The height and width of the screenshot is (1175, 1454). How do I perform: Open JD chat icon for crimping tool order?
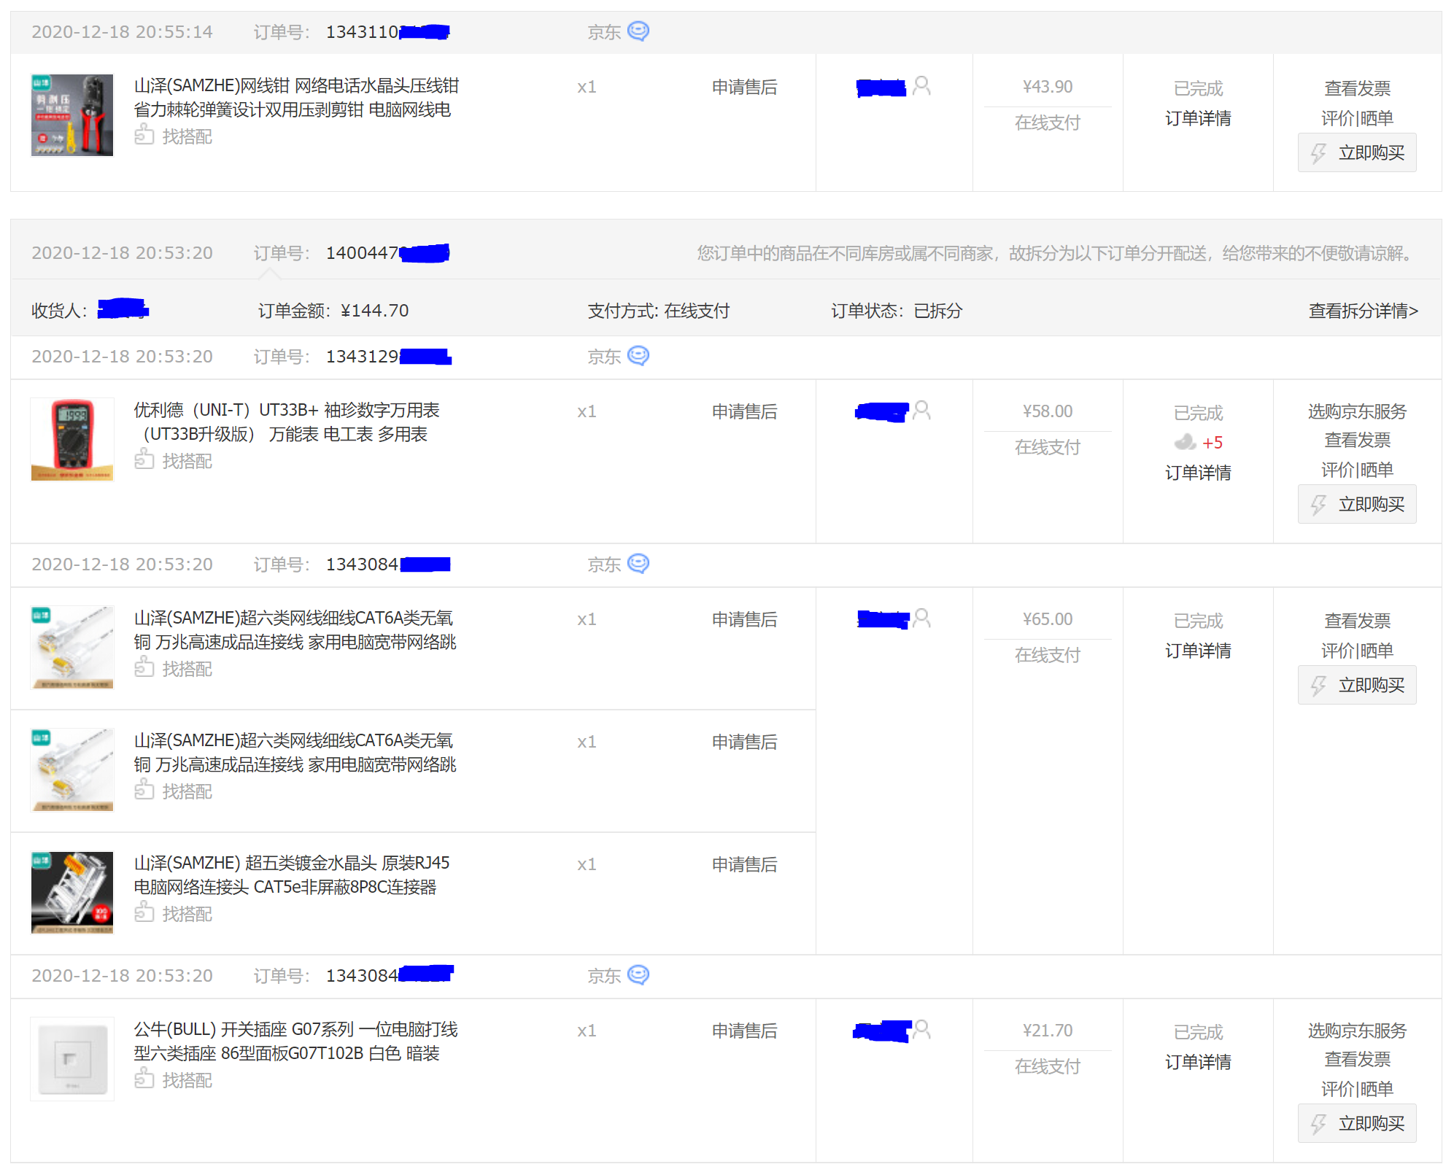[x=638, y=31]
